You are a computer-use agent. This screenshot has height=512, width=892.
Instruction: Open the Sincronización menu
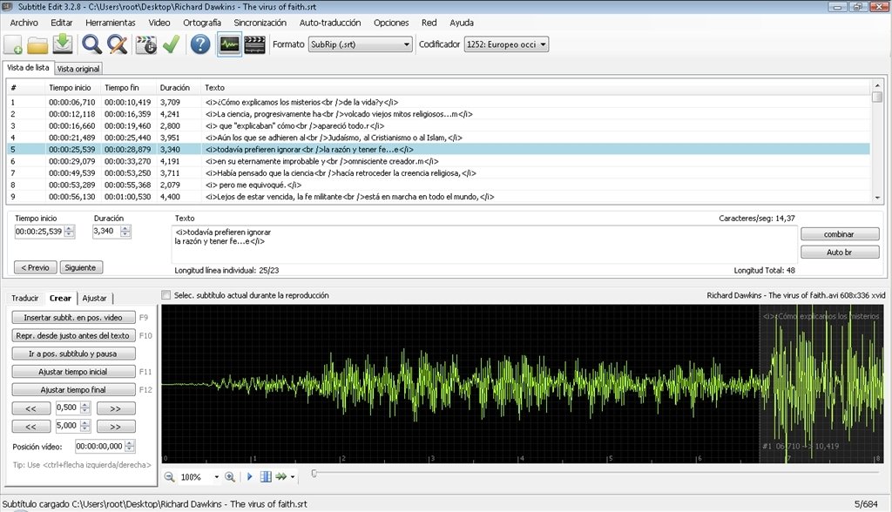260,23
